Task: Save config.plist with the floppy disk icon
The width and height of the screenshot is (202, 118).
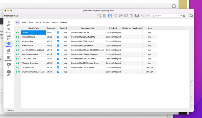Action: tap(110, 16)
